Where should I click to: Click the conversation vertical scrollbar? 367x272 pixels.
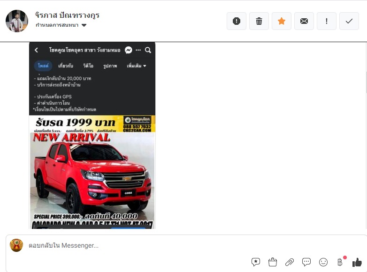pos(366,82)
